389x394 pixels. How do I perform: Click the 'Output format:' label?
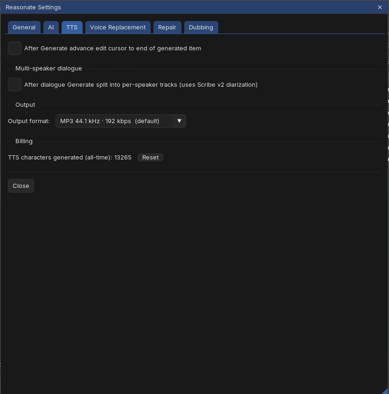pos(29,121)
